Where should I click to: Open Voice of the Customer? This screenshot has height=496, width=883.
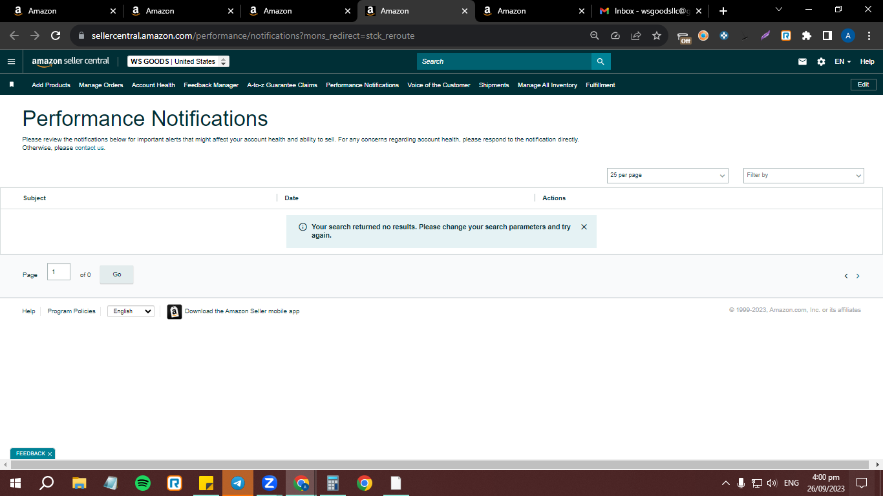pos(439,85)
